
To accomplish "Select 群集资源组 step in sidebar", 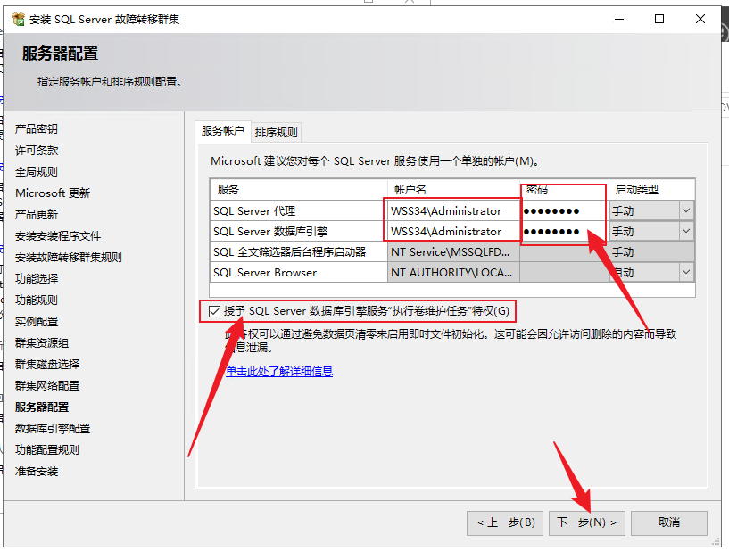I will [42, 343].
